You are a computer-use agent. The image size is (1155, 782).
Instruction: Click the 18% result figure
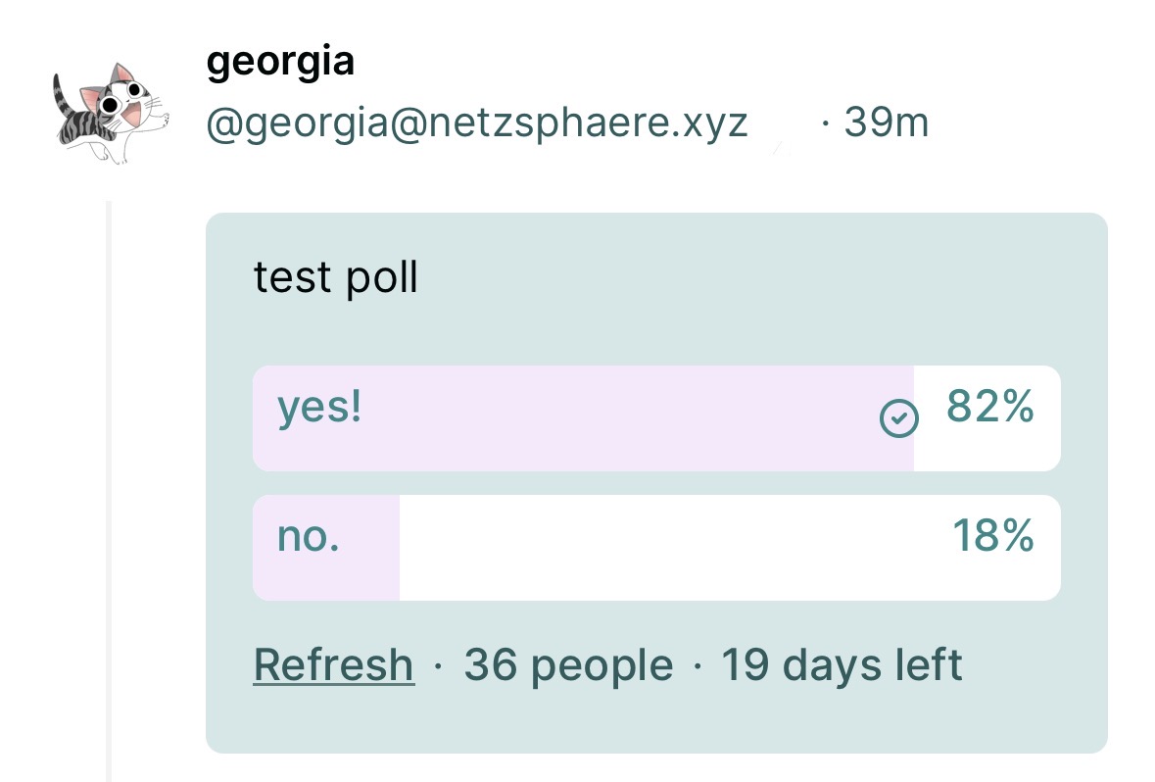coord(993,537)
